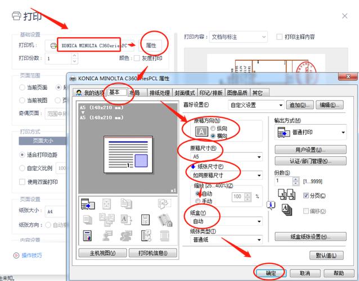This screenshot has width=359, height=281.
Task: Switch to the 我的选项 tab
Action: [89, 93]
